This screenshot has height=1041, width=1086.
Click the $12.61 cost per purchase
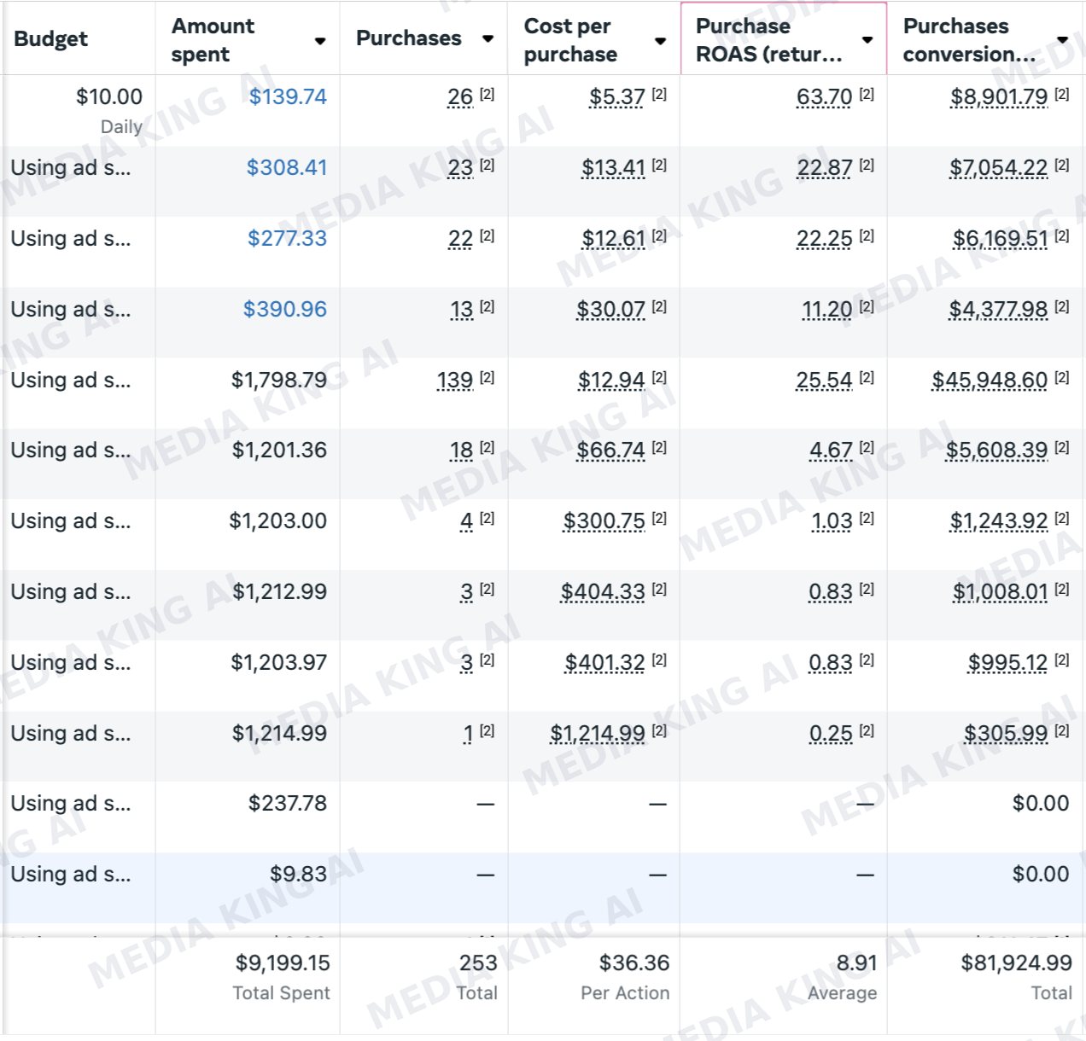(x=613, y=239)
